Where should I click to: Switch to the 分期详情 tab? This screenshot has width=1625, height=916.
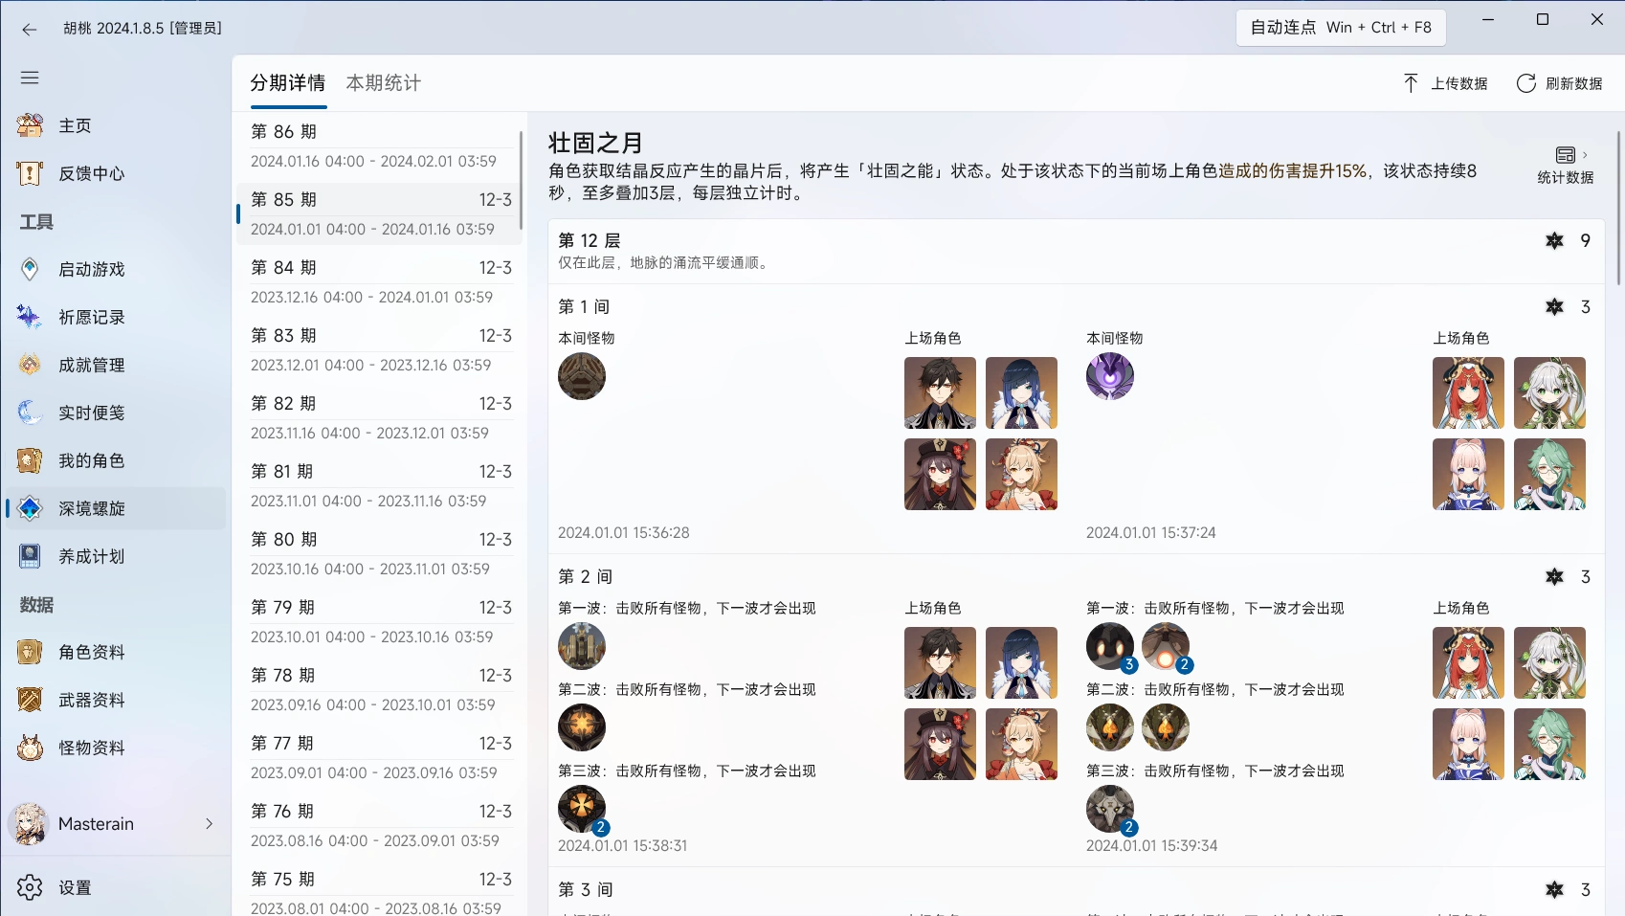288,82
